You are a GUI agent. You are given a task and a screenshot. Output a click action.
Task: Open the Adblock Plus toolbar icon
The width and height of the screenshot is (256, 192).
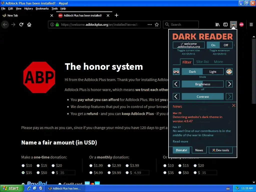pyautogui.click(x=241, y=25)
